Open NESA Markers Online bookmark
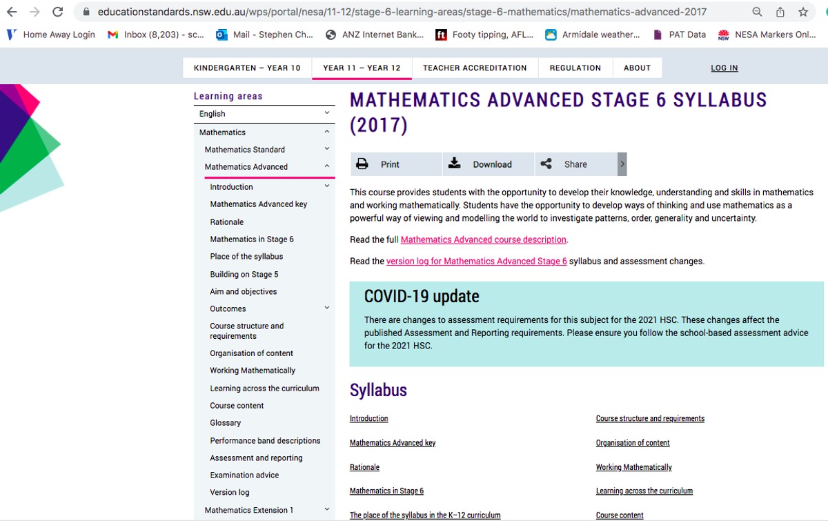Screen dimensions: 828x521 click(x=767, y=35)
